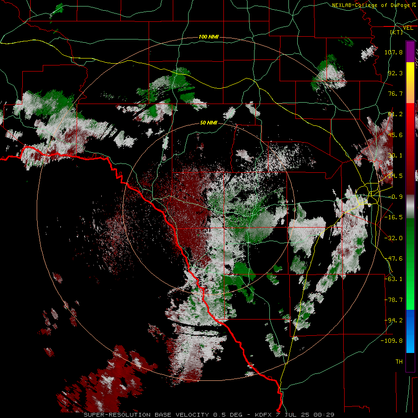418x418 pixels.
Task: Click the -109.8 velocity scale value
Action: (x=392, y=341)
